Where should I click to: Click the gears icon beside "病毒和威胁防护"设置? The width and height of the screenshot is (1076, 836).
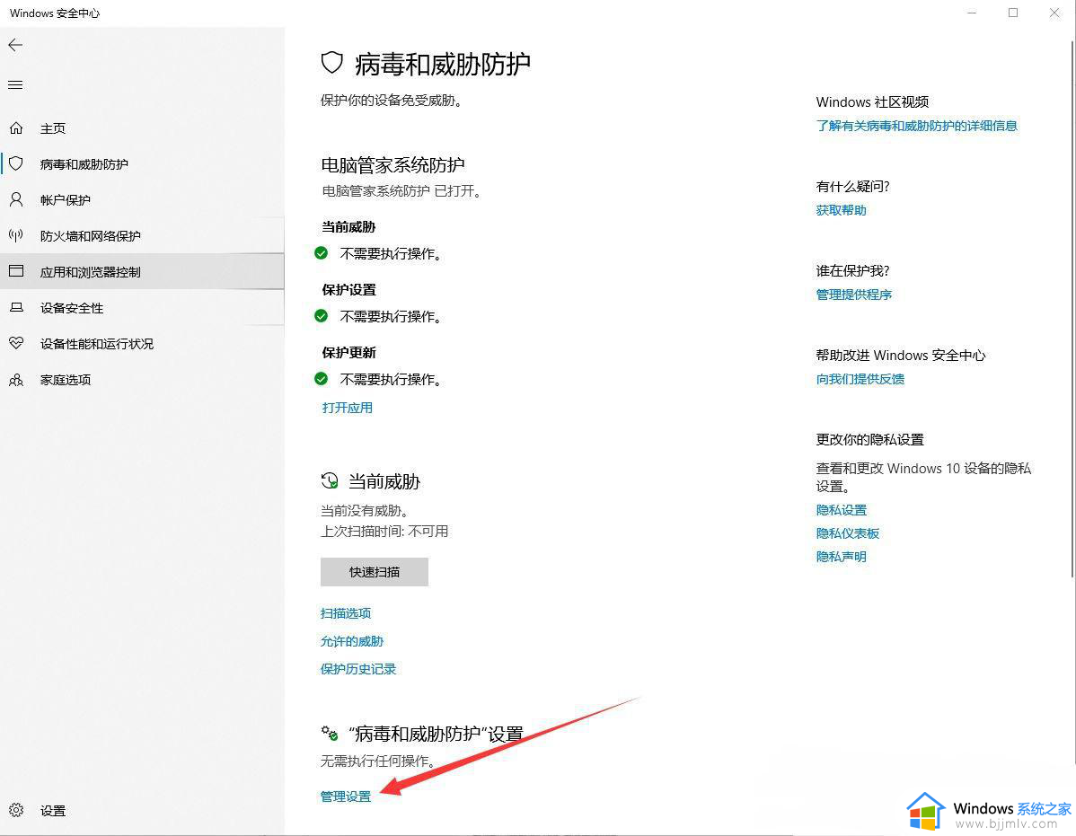330,733
